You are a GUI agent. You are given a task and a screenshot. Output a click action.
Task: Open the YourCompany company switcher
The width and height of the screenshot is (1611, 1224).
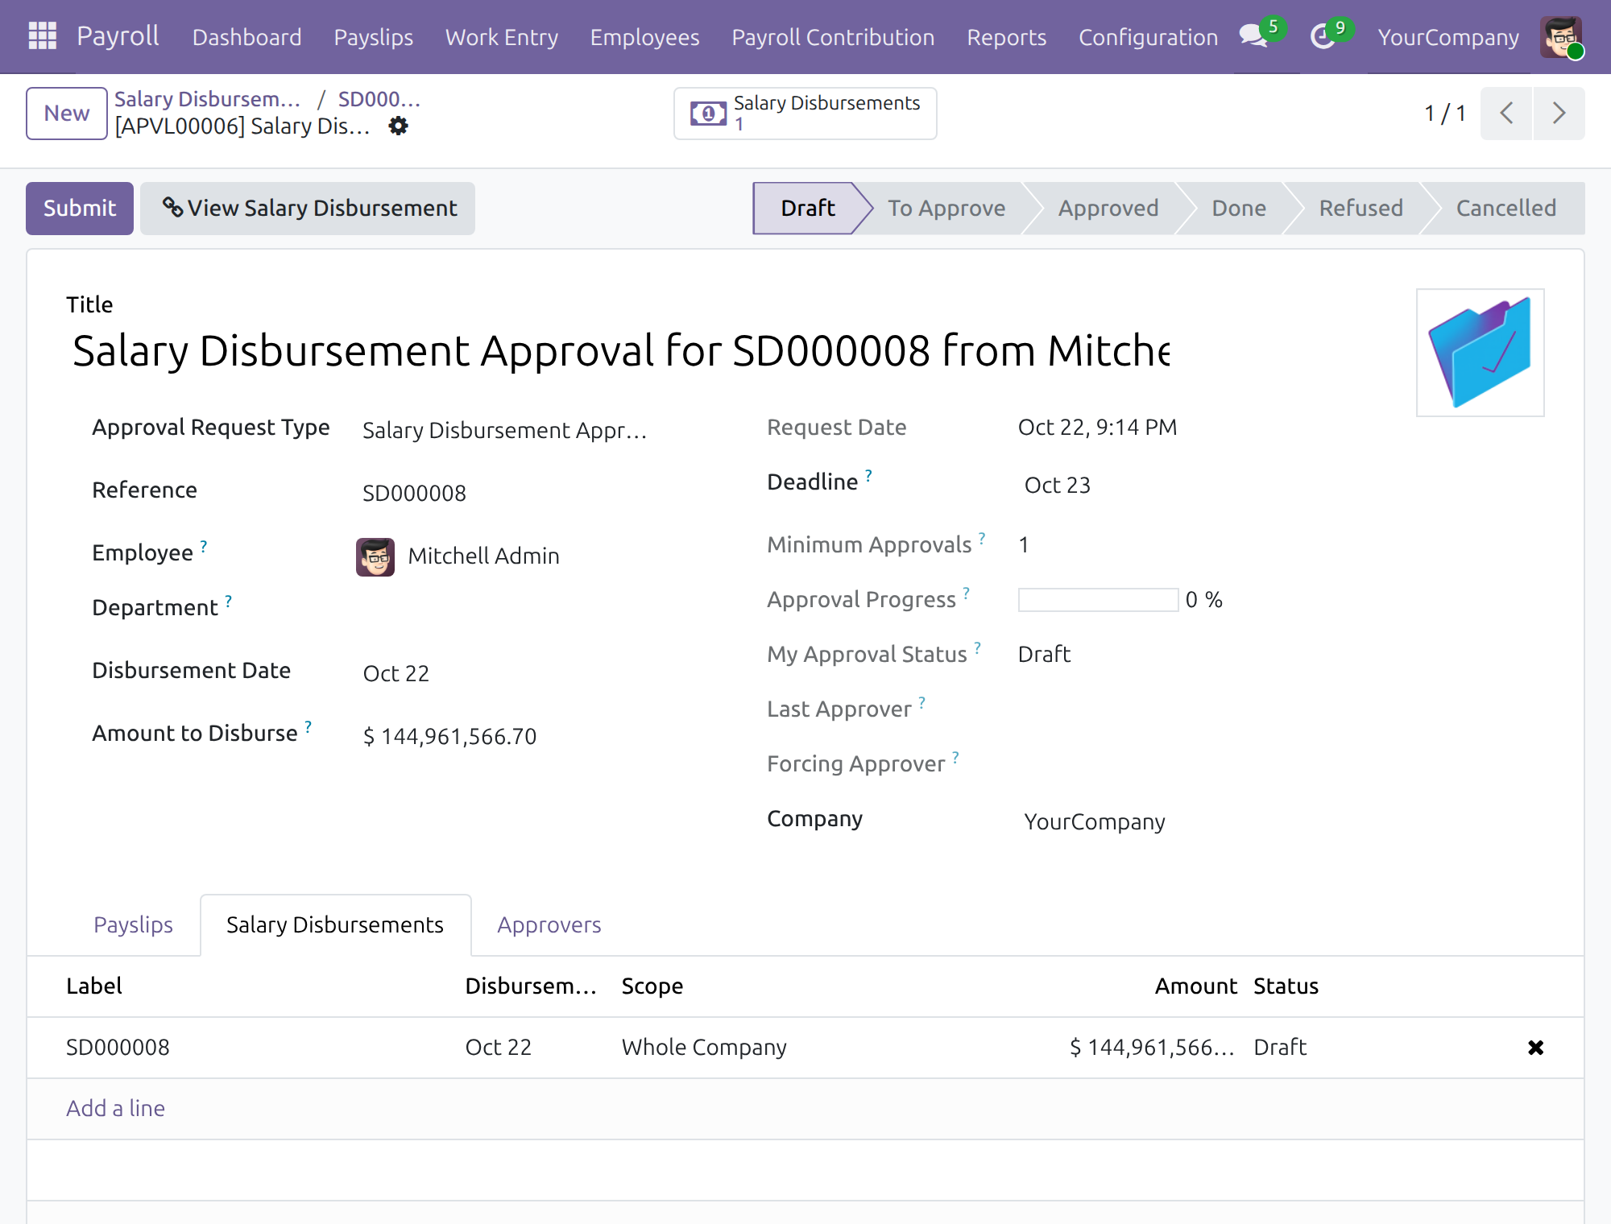click(1448, 37)
